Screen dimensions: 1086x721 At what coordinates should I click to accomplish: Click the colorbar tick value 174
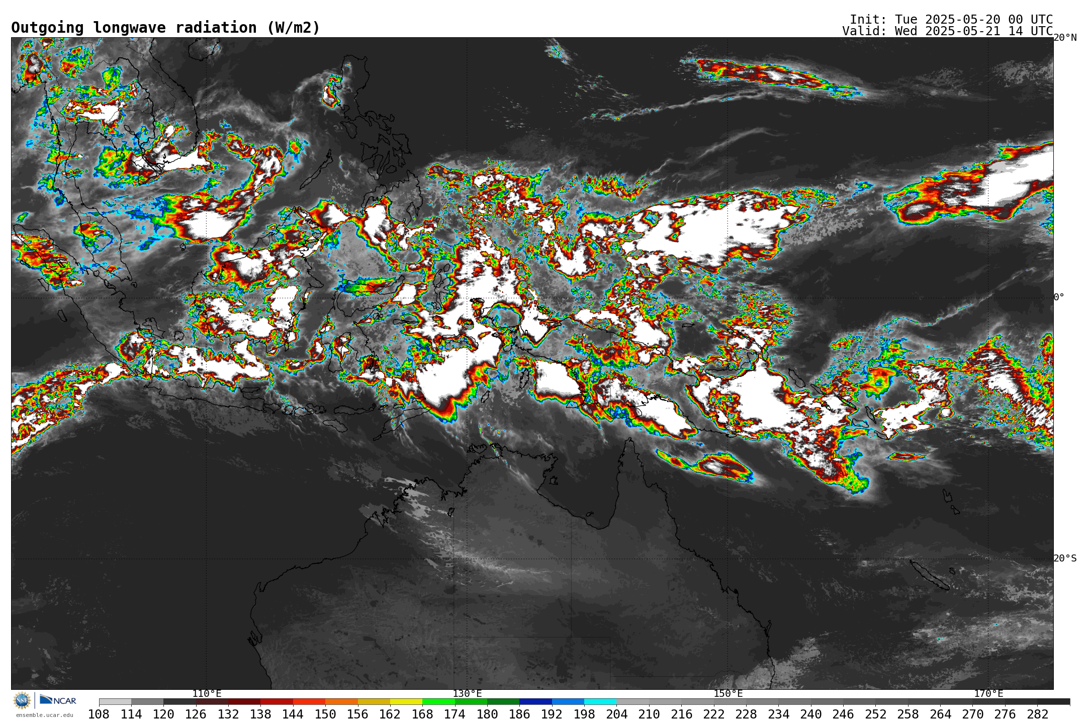pyautogui.click(x=455, y=714)
